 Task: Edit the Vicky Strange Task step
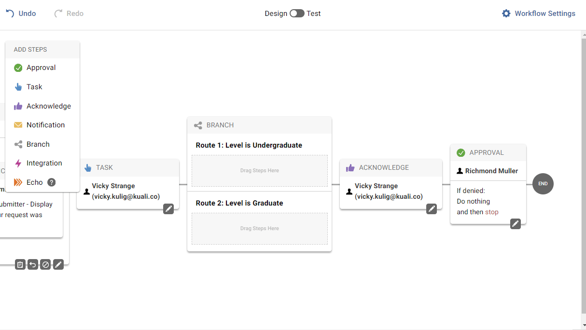(x=168, y=209)
